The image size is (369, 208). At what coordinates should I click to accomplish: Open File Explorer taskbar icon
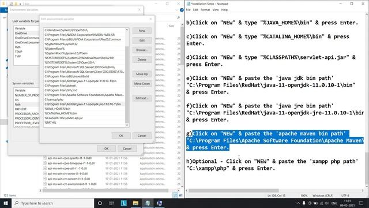pos(135,203)
